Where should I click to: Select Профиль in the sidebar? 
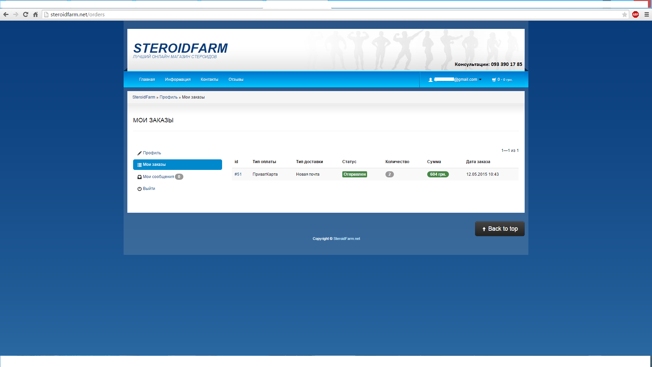click(x=152, y=153)
